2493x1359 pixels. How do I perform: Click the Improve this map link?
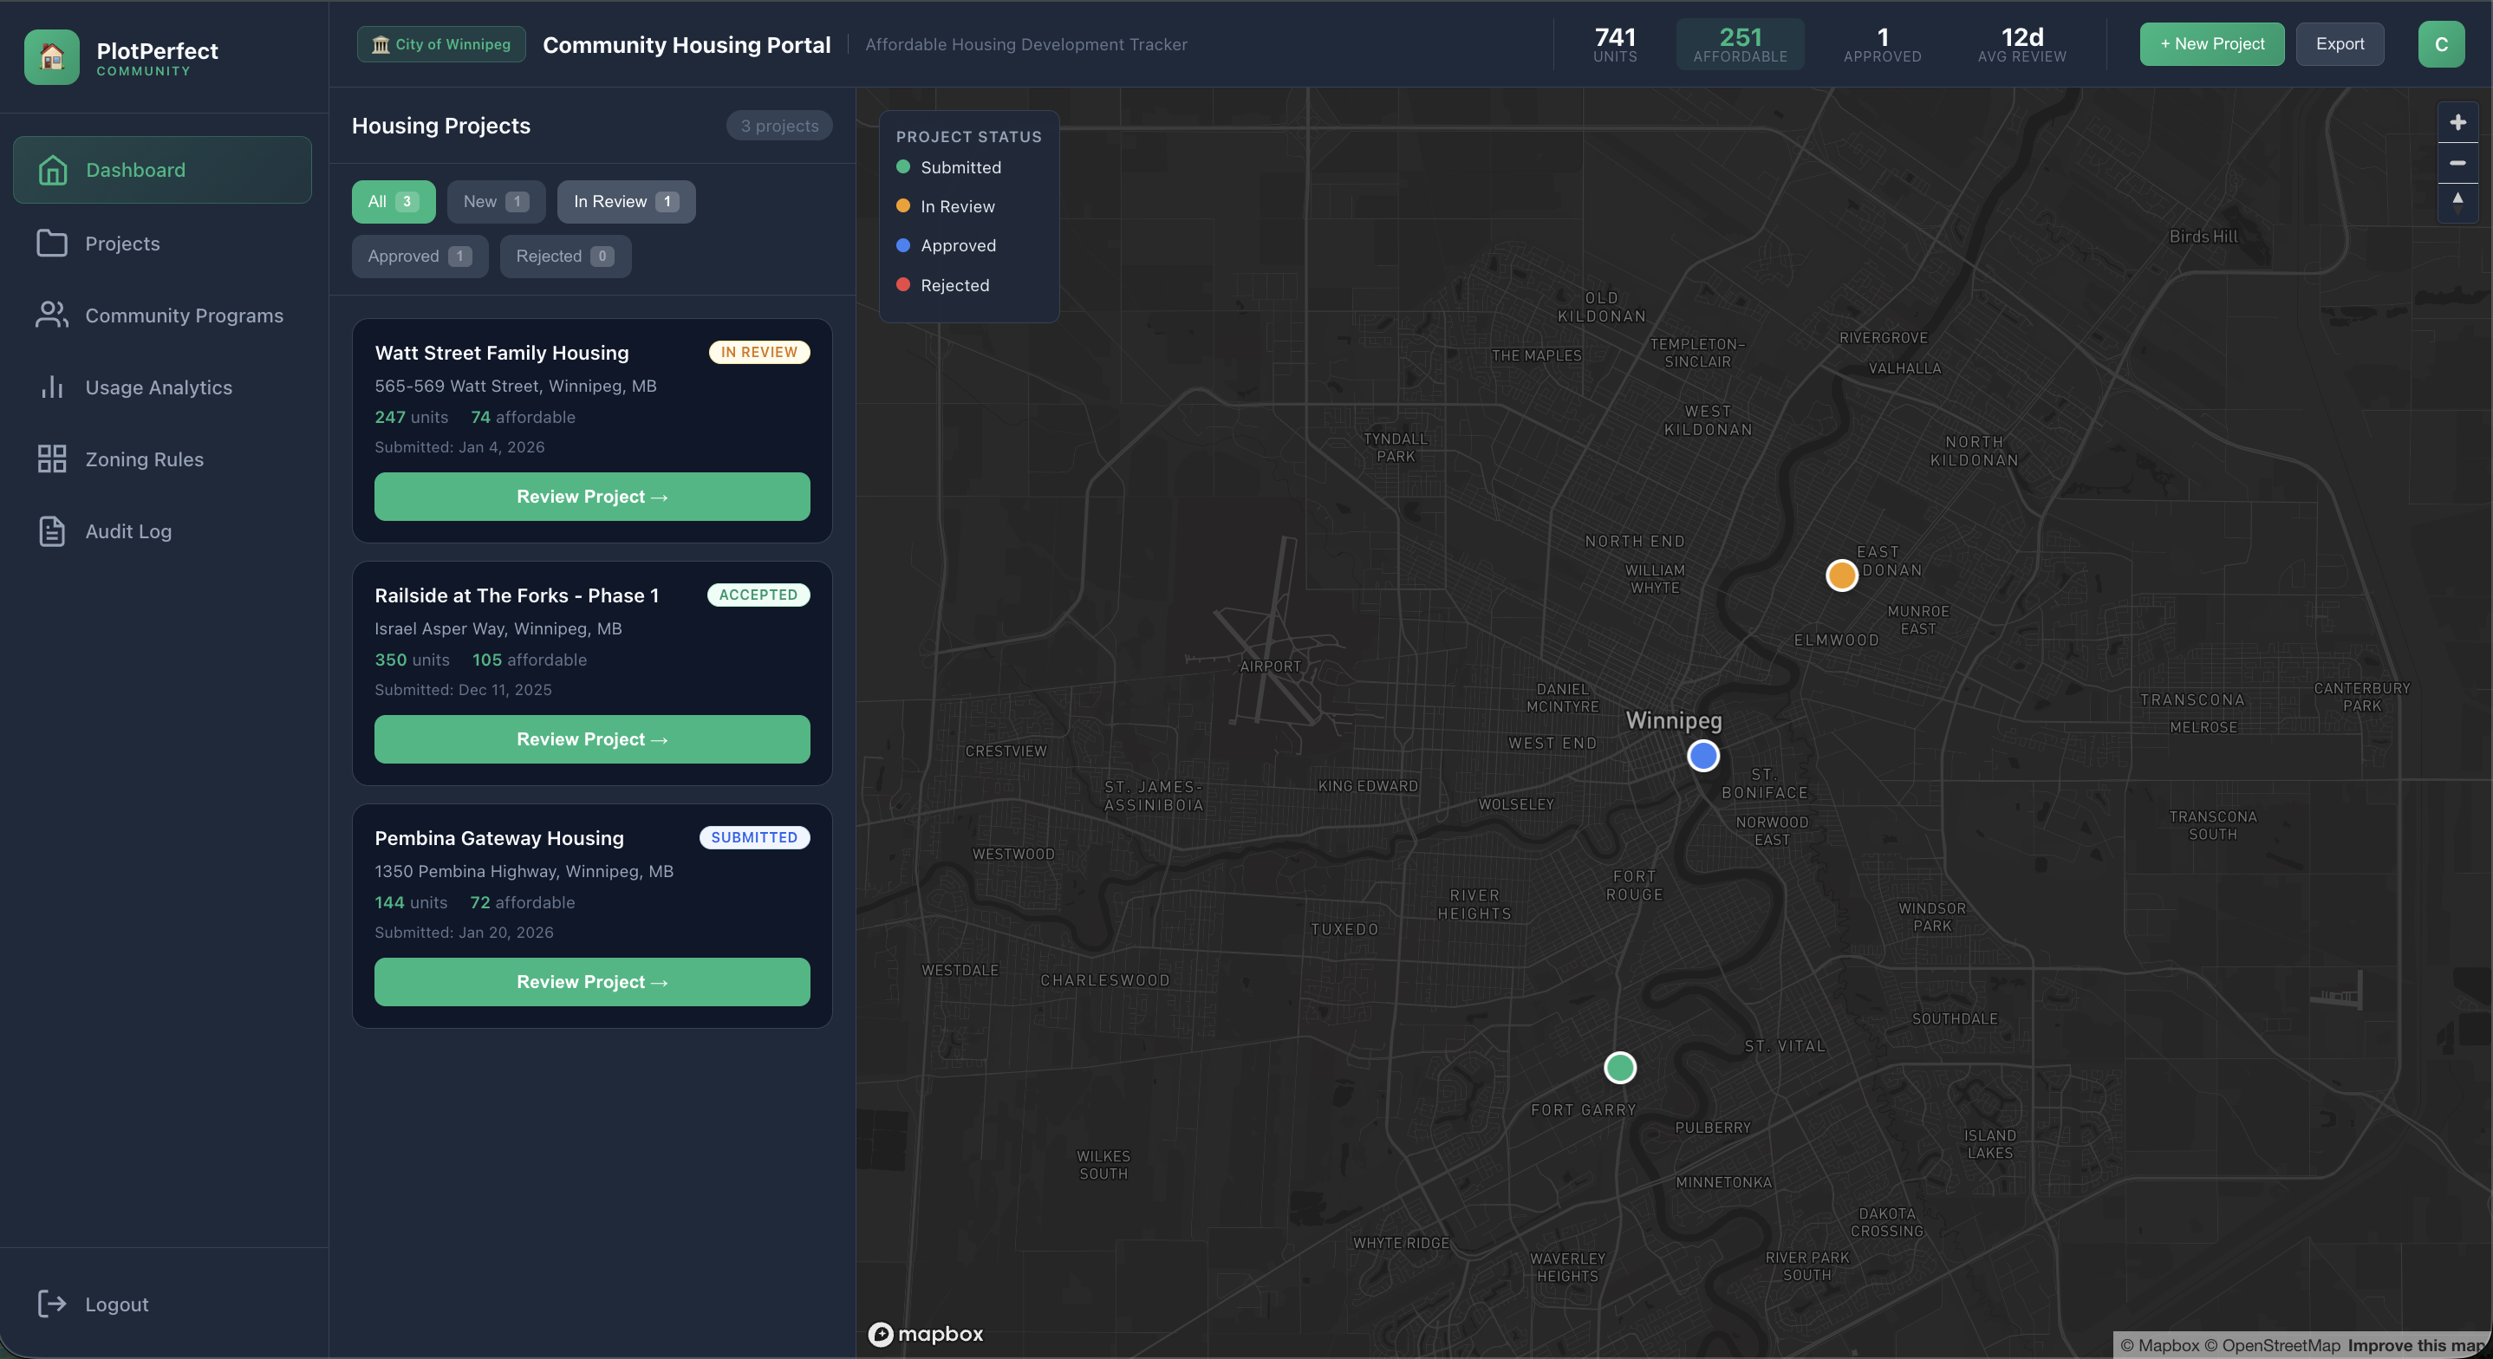click(2416, 1345)
